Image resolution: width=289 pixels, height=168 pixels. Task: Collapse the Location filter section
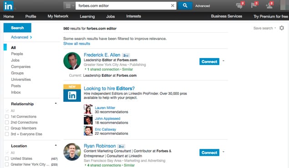(x=56, y=145)
